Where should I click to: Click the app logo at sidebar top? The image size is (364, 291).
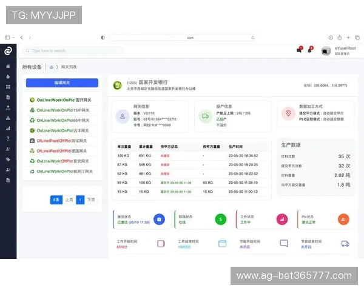(x=8, y=51)
